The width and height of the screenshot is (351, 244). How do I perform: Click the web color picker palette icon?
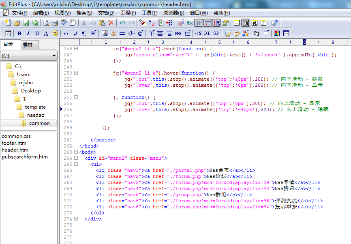click(x=277, y=34)
